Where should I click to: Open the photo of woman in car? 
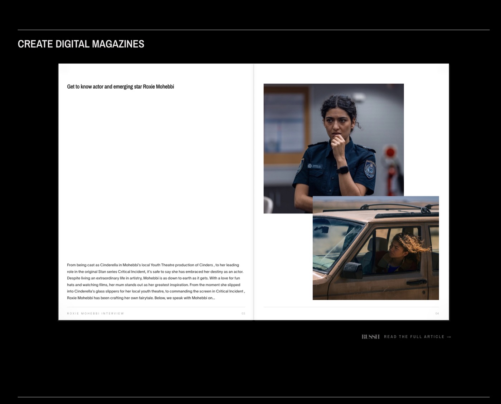(x=376, y=248)
